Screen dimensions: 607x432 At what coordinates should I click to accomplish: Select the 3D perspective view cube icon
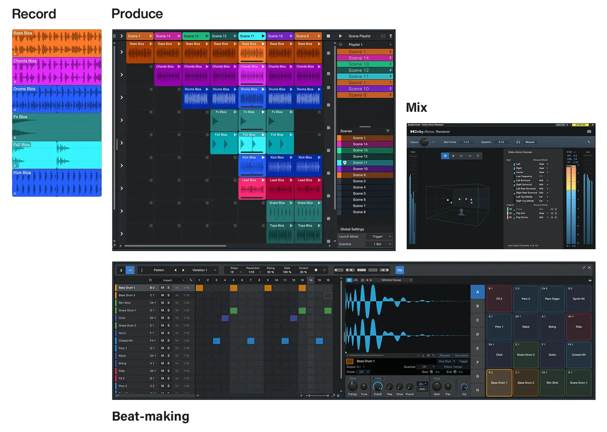coord(445,156)
